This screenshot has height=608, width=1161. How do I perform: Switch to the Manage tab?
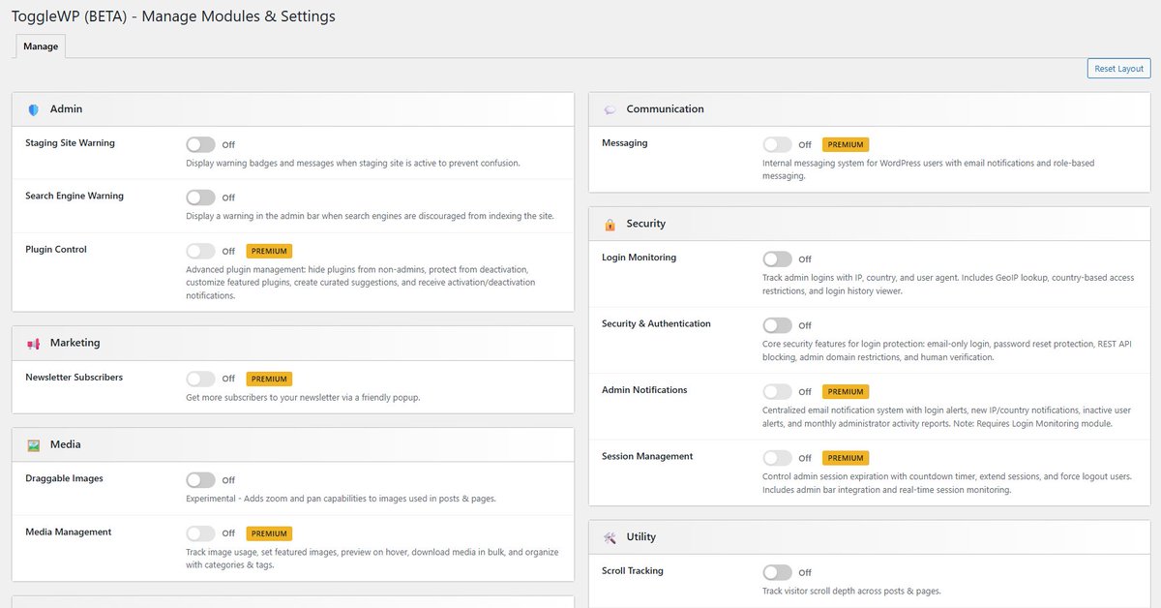pyautogui.click(x=40, y=46)
